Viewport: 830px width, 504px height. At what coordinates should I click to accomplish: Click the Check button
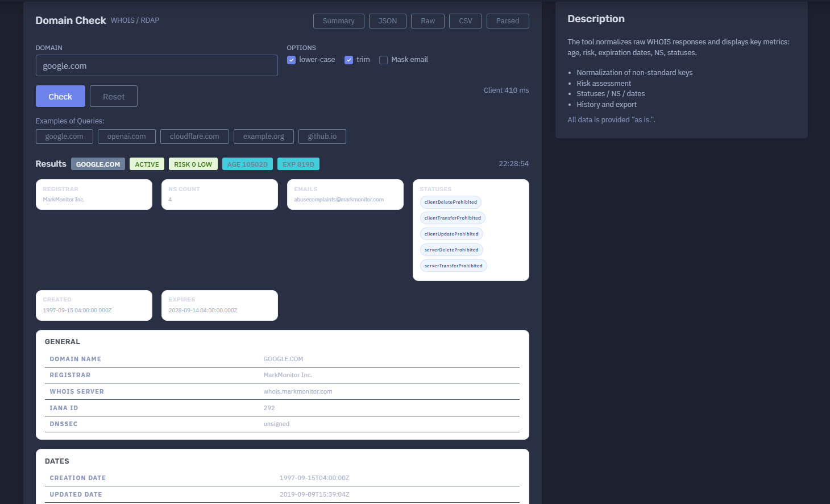(x=60, y=96)
